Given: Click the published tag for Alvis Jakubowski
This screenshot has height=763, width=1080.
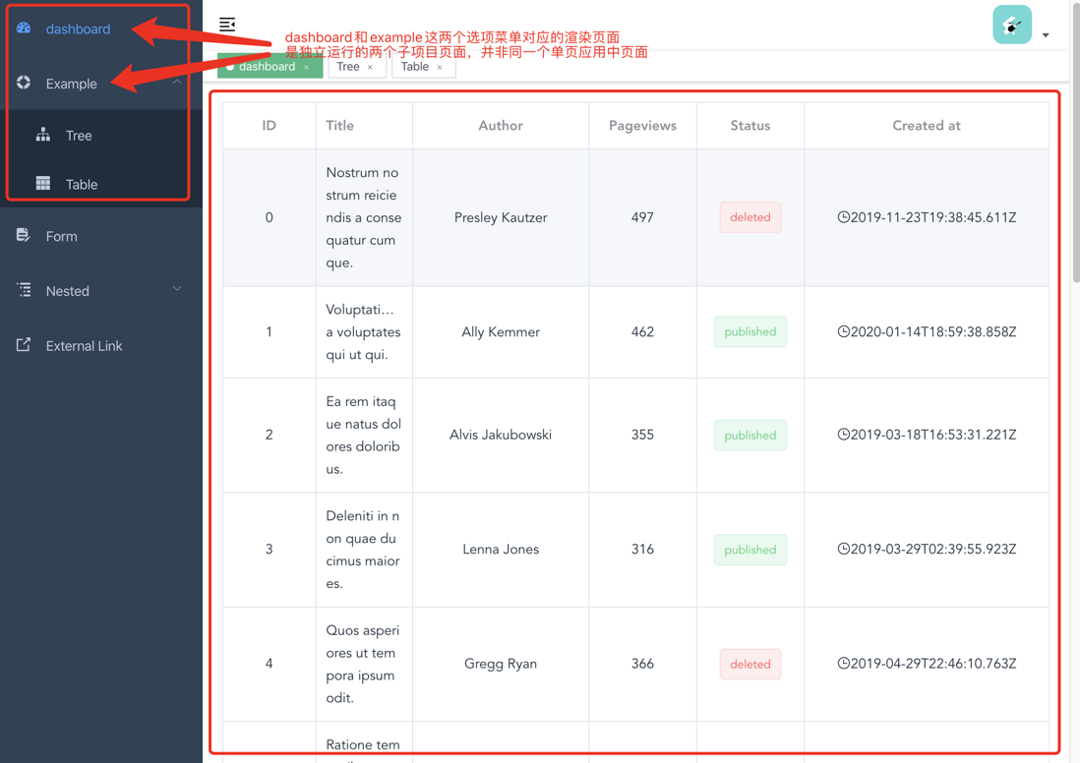Looking at the screenshot, I should point(750,436).
